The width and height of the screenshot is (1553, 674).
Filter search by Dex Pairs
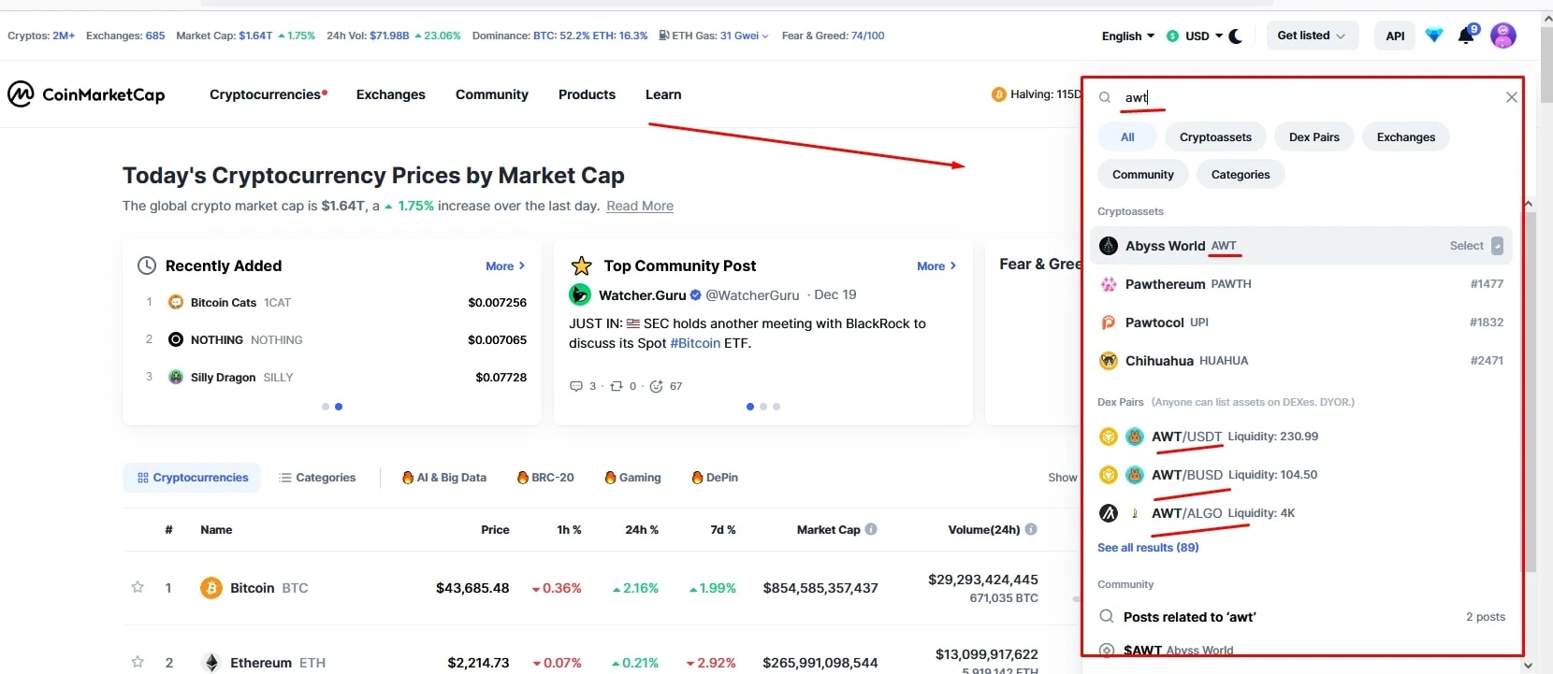point(1314,137)
